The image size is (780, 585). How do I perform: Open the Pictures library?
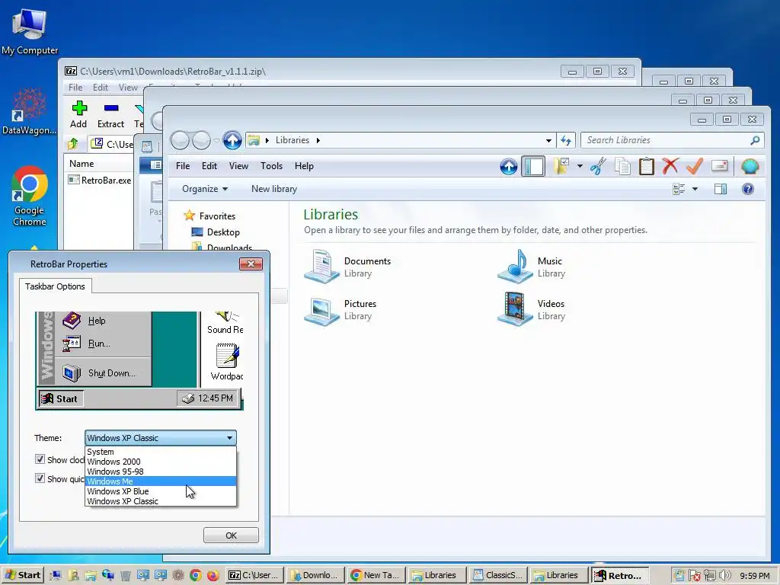coord(340,309)
